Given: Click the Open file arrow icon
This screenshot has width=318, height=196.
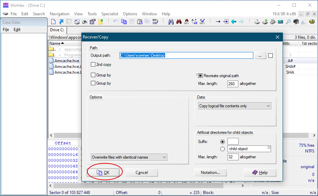Looking at the screenshot, I should (x=61, y=22).
